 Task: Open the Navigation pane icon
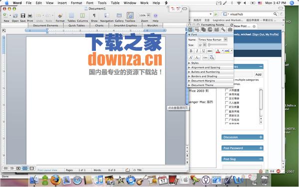[107, 15]
